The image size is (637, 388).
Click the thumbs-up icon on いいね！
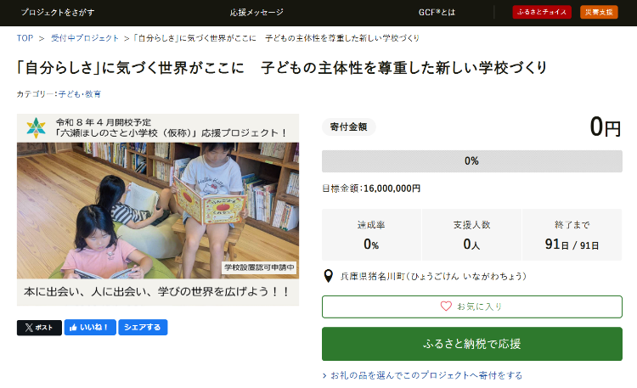pos(73,328)
